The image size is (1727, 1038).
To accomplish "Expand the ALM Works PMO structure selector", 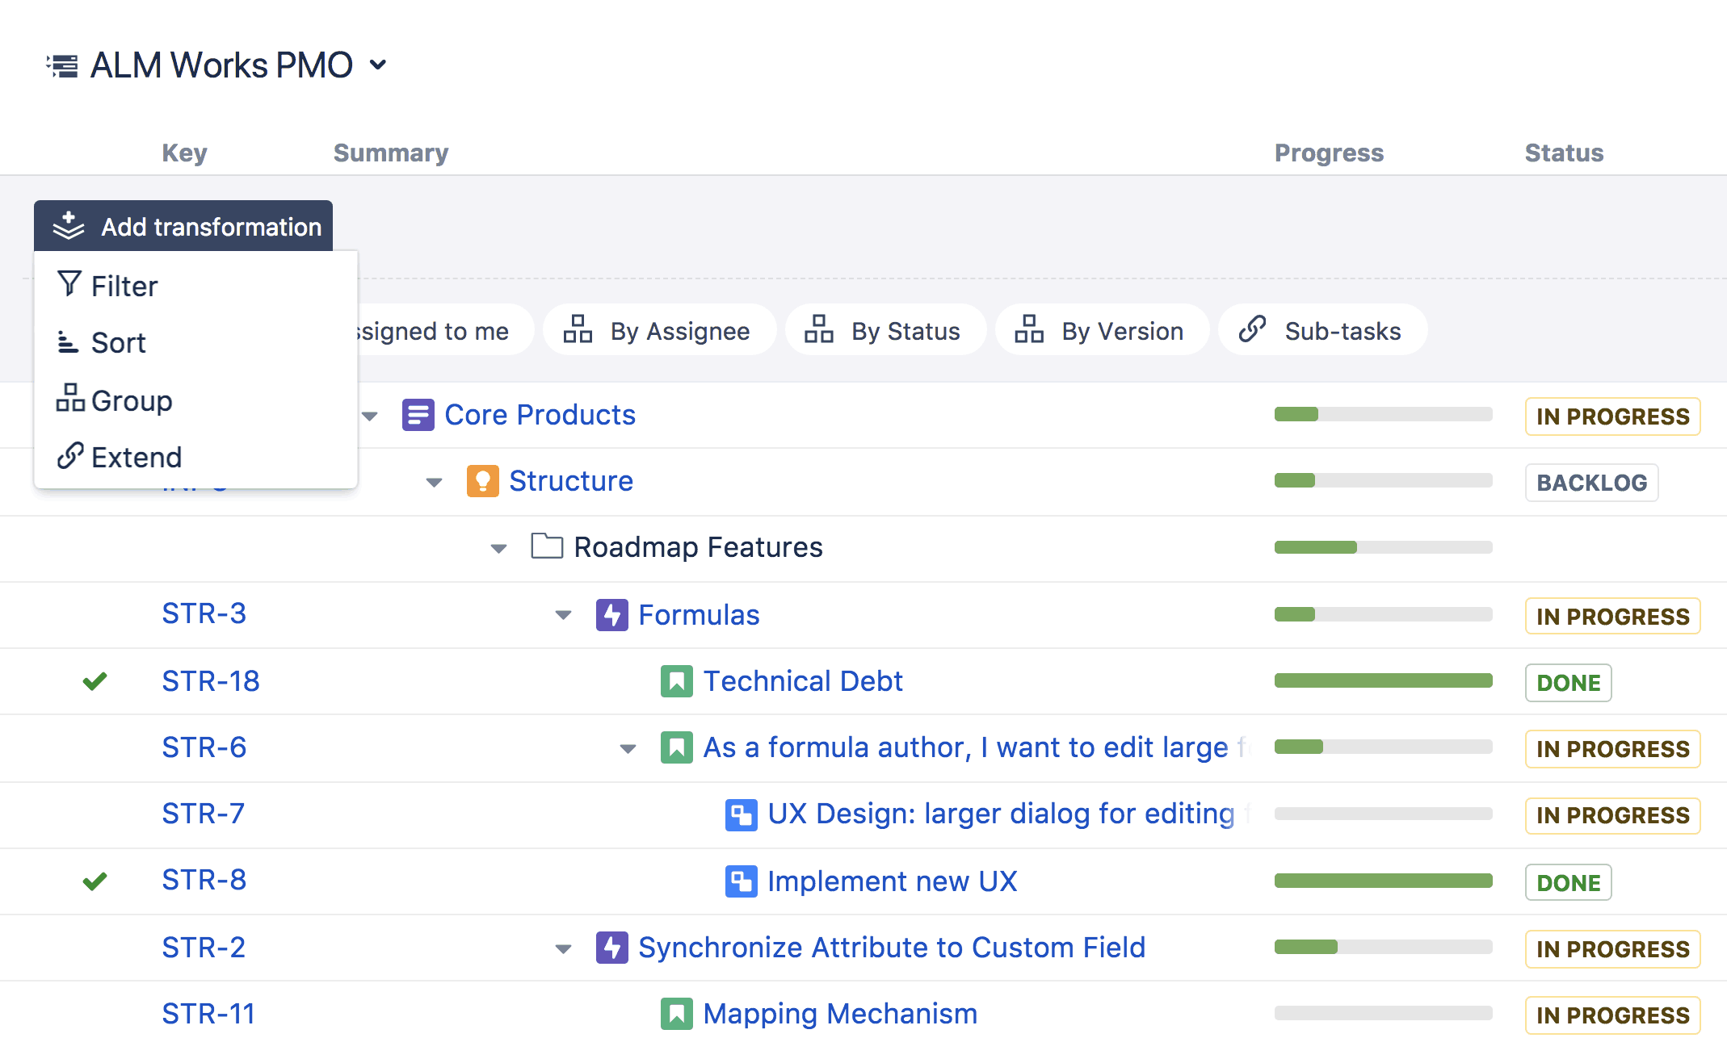I will [x=380, y=65].
